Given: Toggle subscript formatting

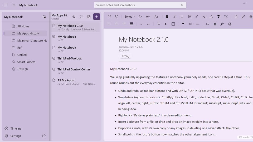Looking at the screenshot, I should [x=204, y=17].
